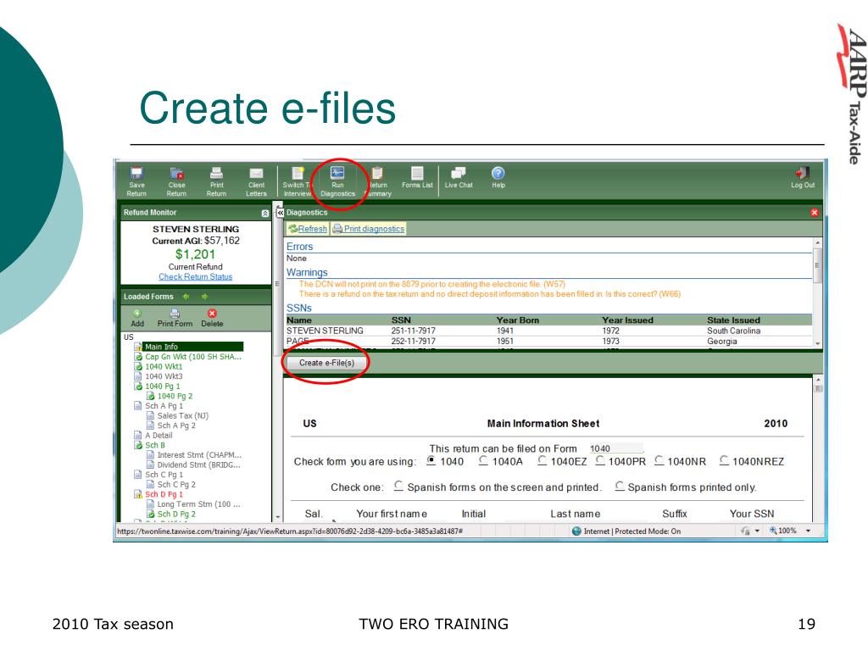Choose Spanish forms on screen and printed

coord(398,486)
